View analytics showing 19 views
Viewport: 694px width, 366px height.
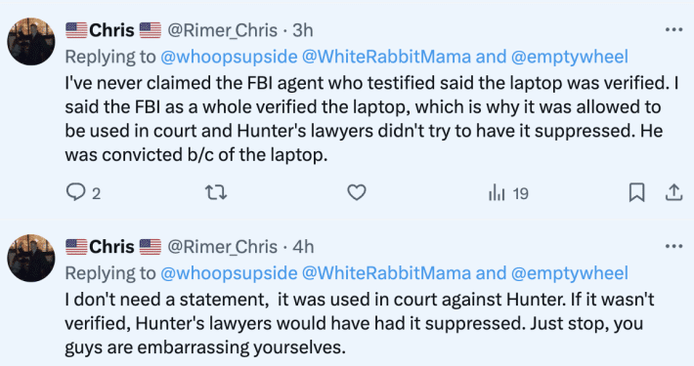tap(508, 193)
